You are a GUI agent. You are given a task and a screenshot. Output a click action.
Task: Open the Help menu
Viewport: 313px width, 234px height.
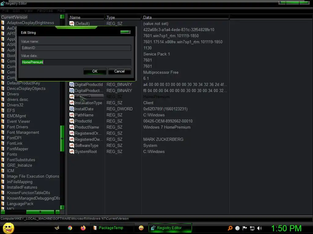coord(61,11)
